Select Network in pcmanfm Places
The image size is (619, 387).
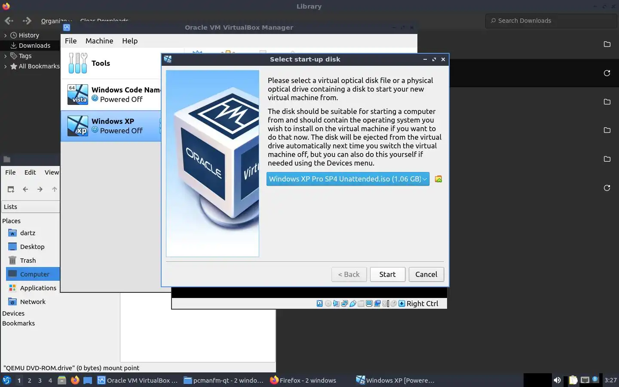(33, 302)
